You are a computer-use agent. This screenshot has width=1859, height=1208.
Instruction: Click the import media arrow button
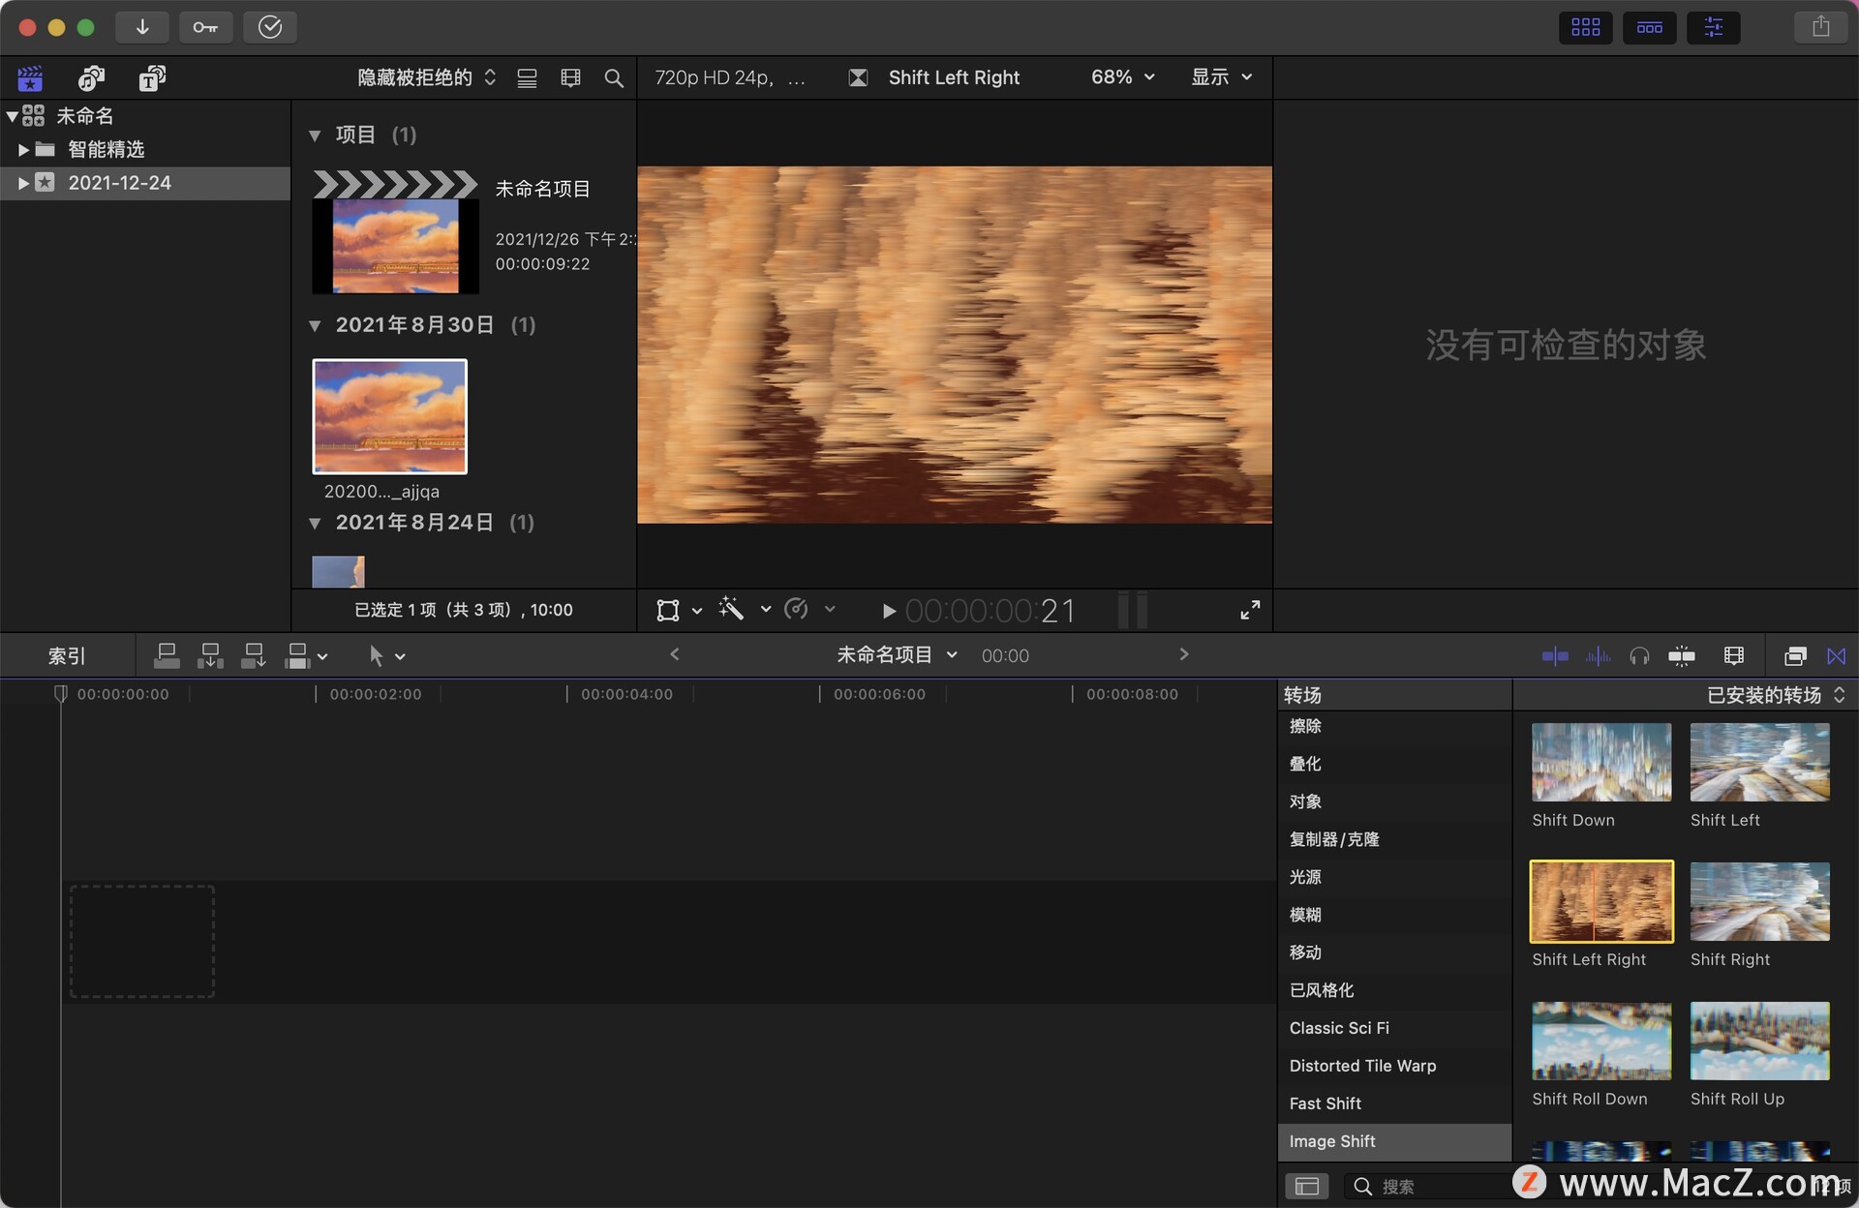pyautogui.click(x=142, y=27)
